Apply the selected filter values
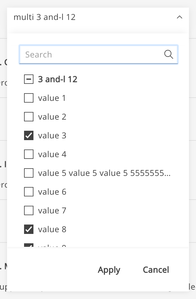This screenshot has height=299, width=196. click(109, 270)
